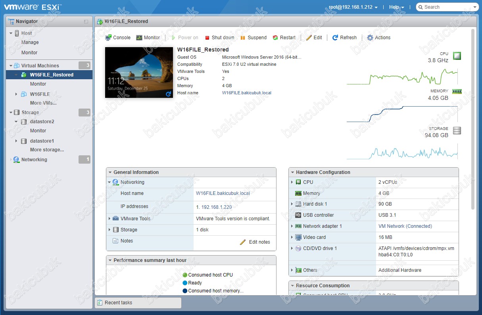Edit the virtual machine settings
This screenshot has height=315, width=482.
[x=314, y=38]
